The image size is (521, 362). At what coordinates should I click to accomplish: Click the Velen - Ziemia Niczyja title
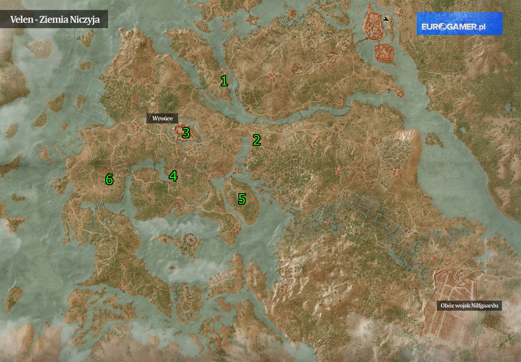click(54, 20)
